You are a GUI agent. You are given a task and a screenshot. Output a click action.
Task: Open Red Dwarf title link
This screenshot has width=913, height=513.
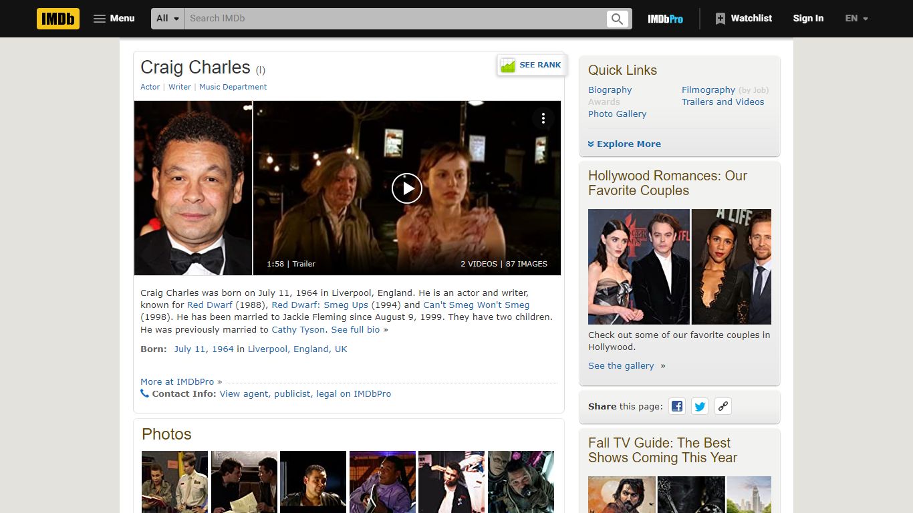[210, 305]
